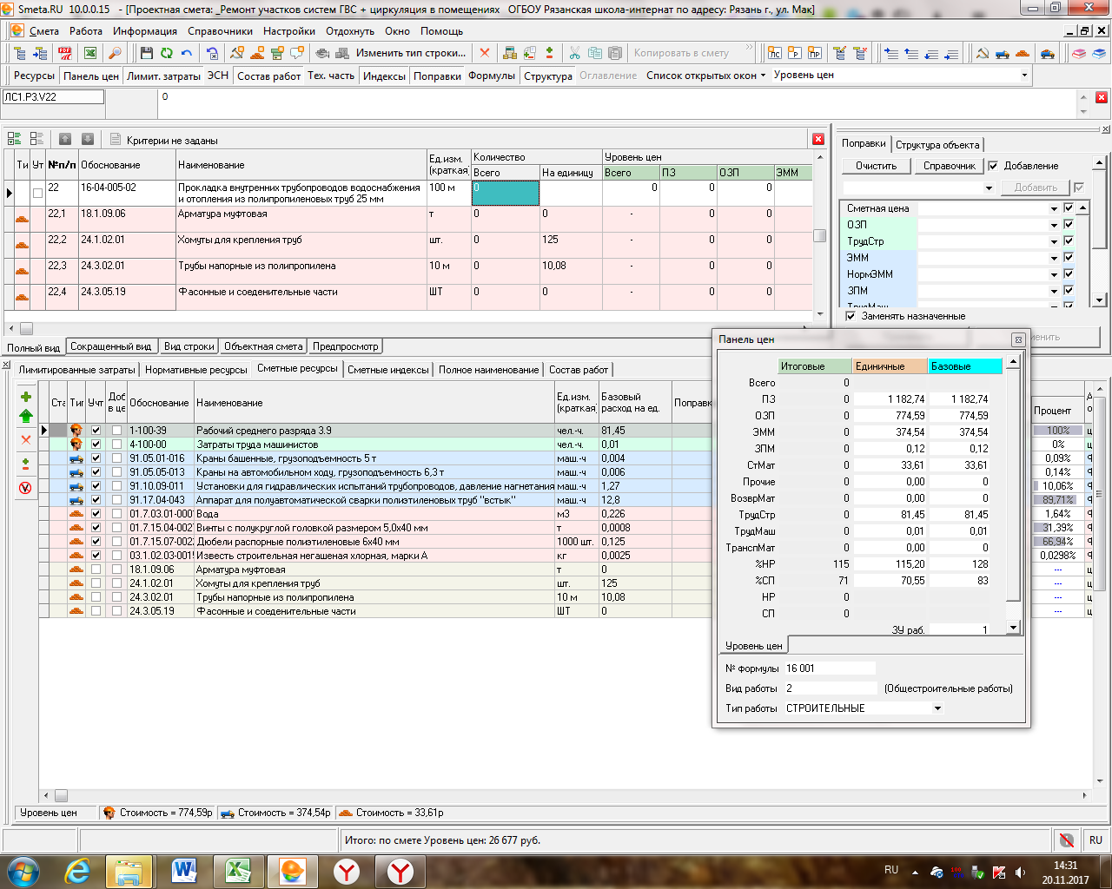
Task: Toggle the Добавление checkbox
Action: tap(994, 166)
